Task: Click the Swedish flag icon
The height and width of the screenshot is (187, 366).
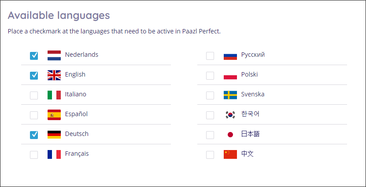Action: coord(230,95)
